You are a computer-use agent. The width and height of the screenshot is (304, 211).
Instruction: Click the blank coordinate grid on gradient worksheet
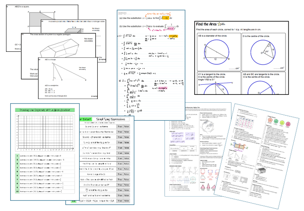point(45,133)
